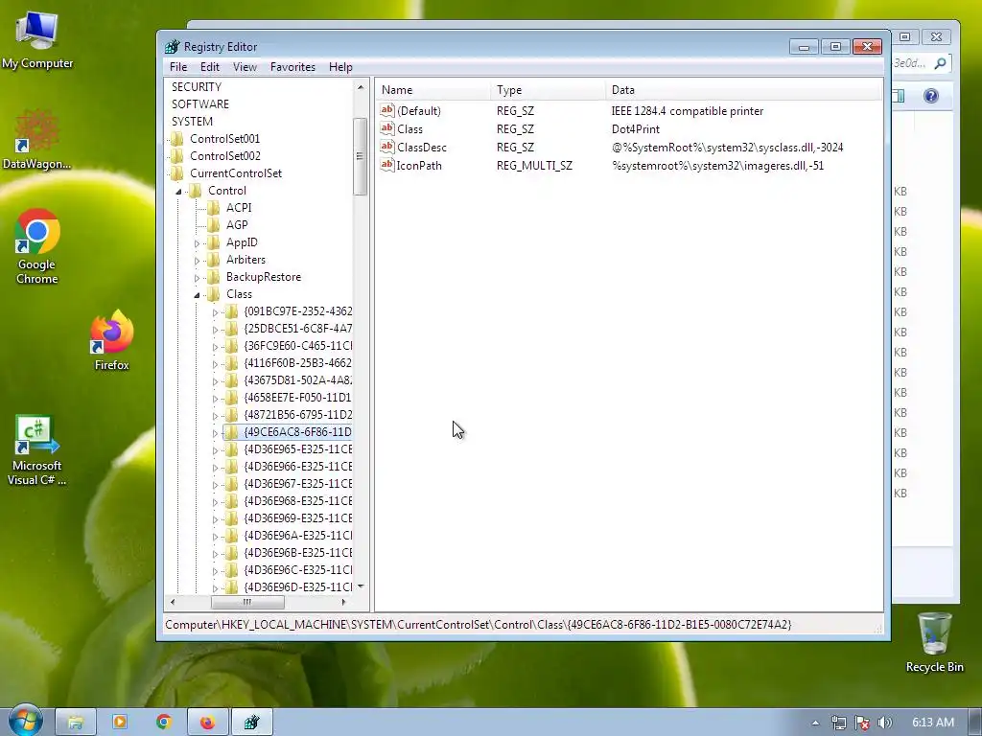This screenshot has width=982, height=736.
Task: Click the tree horizontal scroll right arrow
Action: pyautogui.click(x=344, y=602)
